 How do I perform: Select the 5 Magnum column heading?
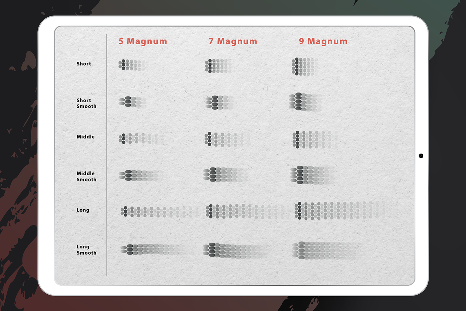[143, 41]
